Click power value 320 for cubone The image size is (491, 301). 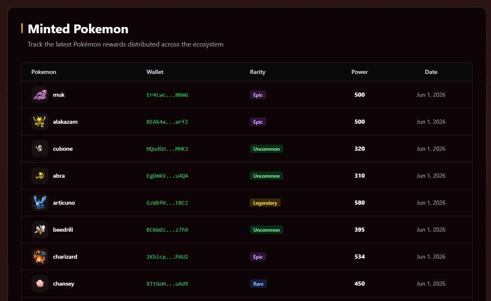click(360, 149)
